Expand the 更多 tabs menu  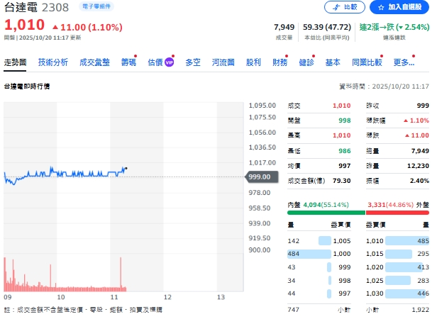pyautogui.click(x=404, y=62)
